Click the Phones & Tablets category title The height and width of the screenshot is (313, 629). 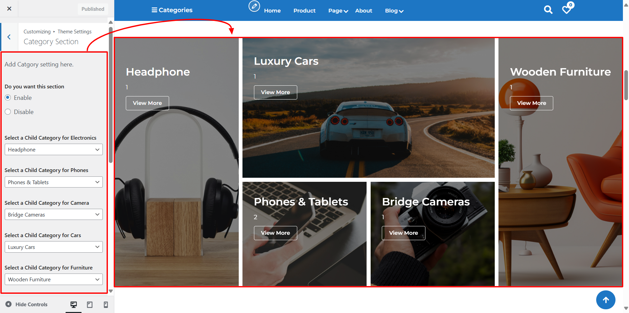pyautogui.click(x=301, y=202)
